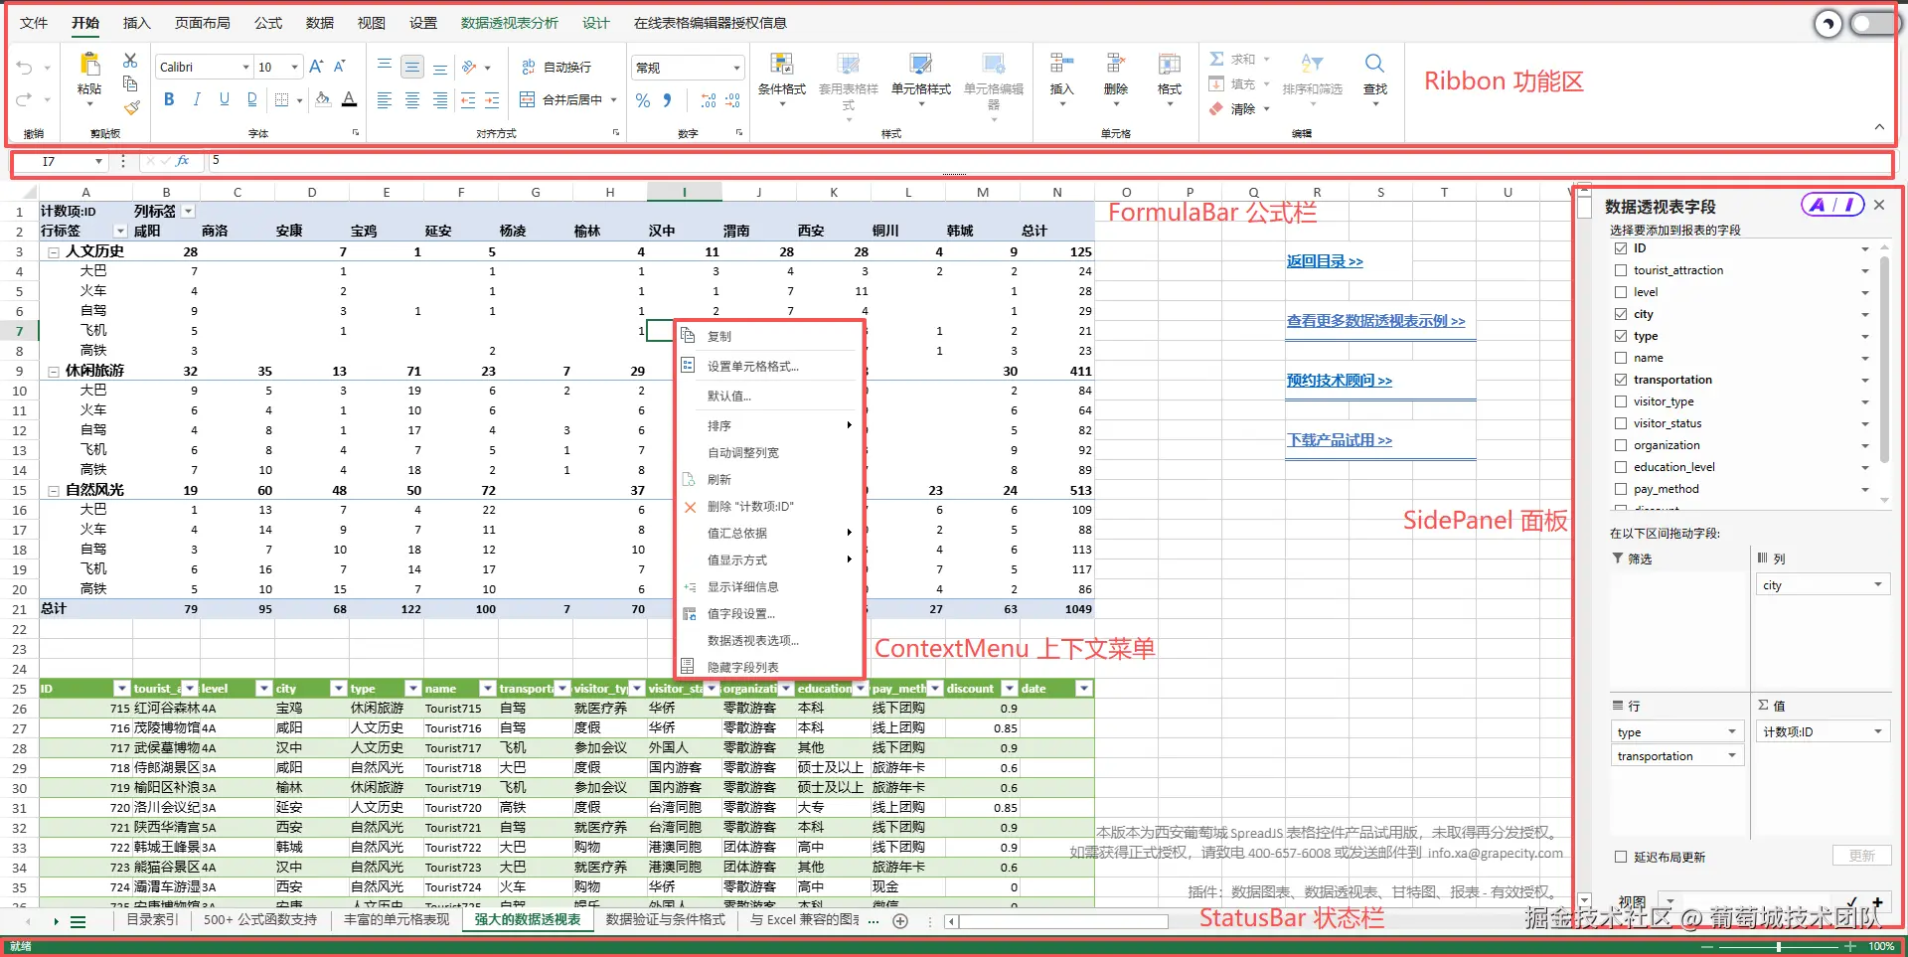Align text to the right
Viewport: 1908px width, 957px height.
point(440,100)
